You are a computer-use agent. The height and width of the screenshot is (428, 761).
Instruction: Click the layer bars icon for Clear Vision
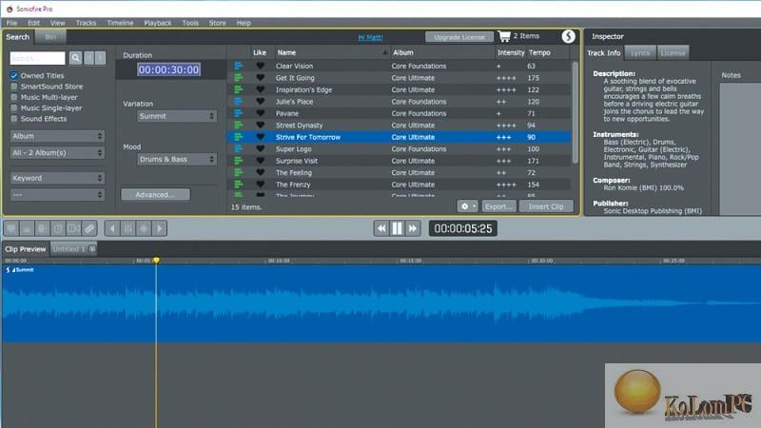click(239, 66)
